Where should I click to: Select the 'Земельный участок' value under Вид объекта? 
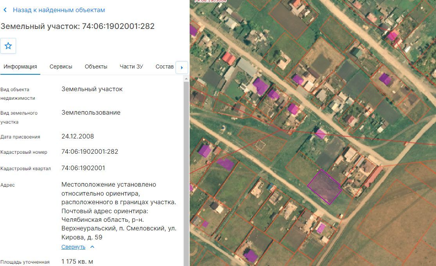pos(92,89)
